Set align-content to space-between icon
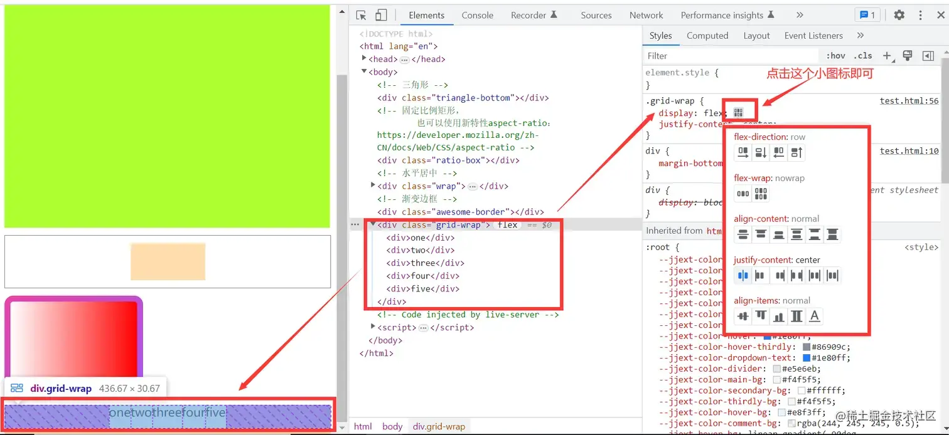This screenshot has width=949, height=435. 815,234
